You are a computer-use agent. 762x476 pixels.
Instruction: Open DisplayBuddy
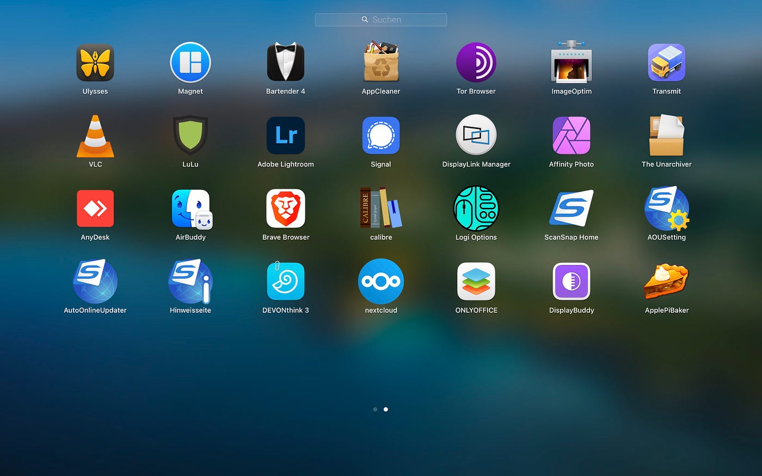tap(571, 281)
